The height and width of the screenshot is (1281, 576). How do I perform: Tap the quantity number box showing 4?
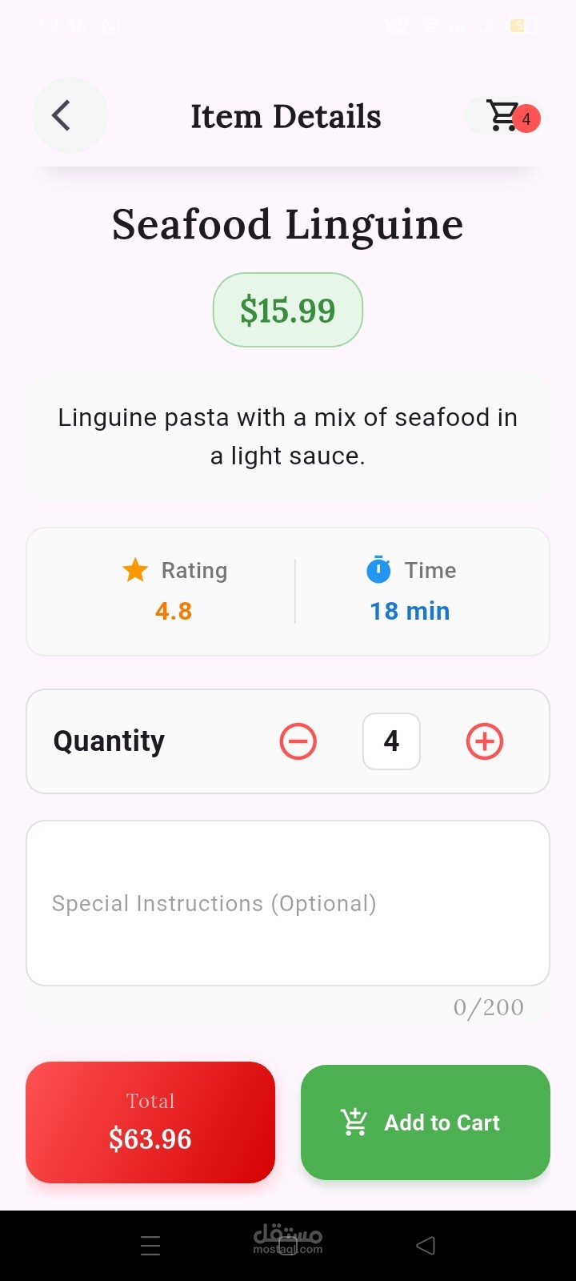[x=391, y=741]
